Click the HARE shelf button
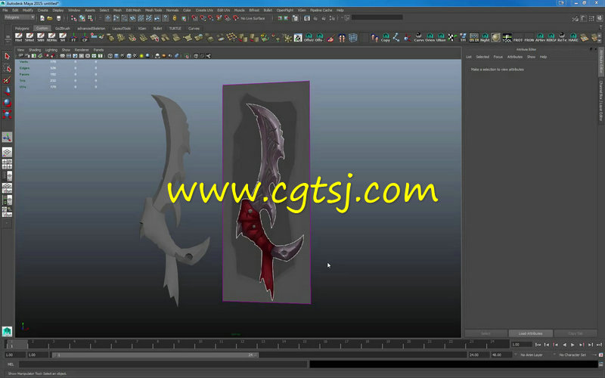 click(573, 37)
